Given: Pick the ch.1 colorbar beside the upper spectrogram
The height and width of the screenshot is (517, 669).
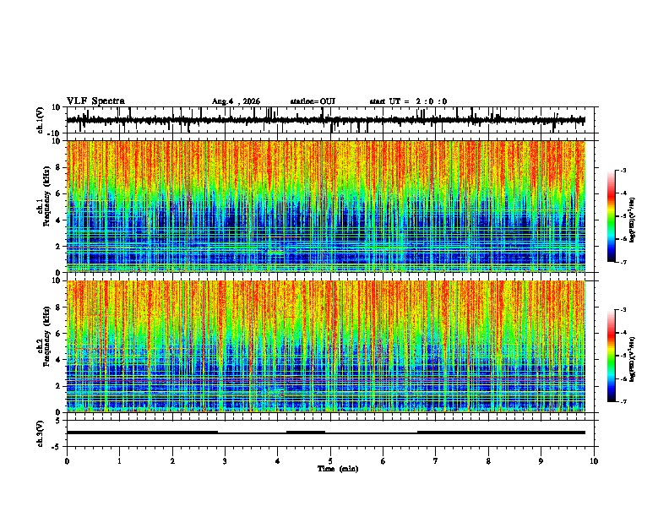Looking at the screenshot, I should 611,216.
